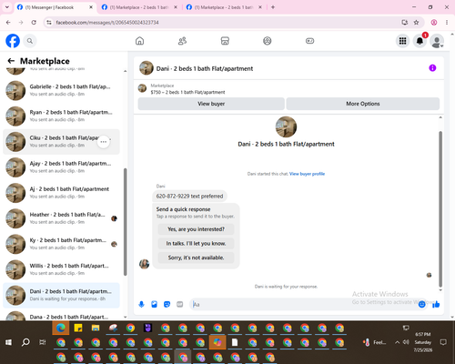Open File Explorer from the taskbar

96,328
